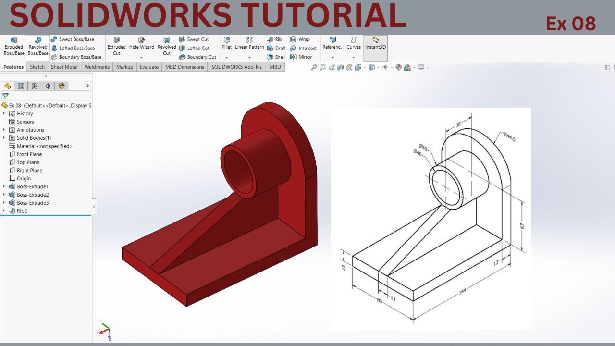Open Dynamic Annotation Views icon
Screen dimensions: 615x346
pyautogui.click(x=349, y=67)
